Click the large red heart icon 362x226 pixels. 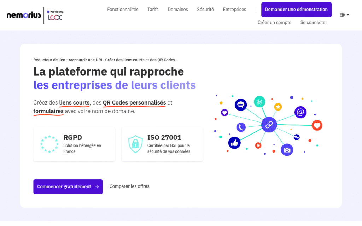point(317,125)
